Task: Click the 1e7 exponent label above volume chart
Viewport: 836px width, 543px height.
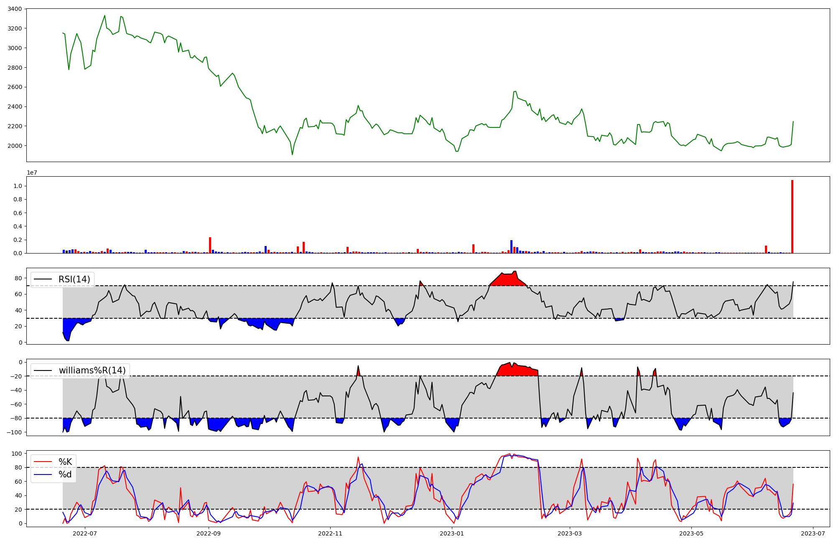Action: [32, 173]
